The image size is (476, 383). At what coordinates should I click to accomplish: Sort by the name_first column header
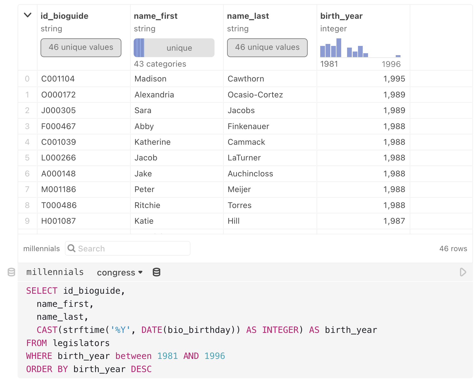(x=155, y=16)
